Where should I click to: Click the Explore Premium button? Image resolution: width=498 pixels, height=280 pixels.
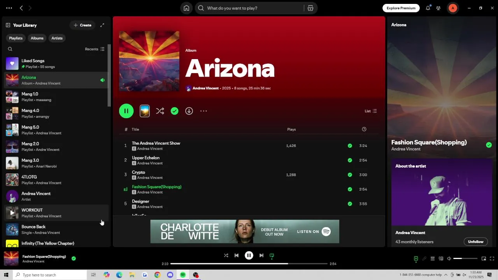401,8
